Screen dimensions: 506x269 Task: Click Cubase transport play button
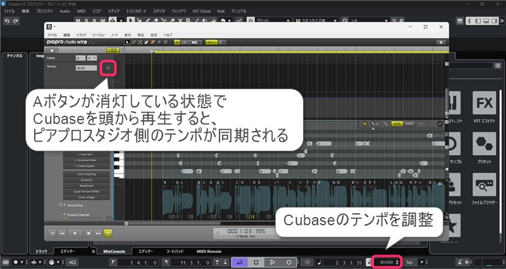coord(273,262)
